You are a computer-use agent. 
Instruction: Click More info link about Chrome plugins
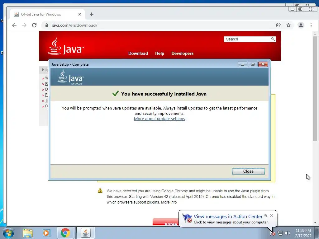click(169, 202)
